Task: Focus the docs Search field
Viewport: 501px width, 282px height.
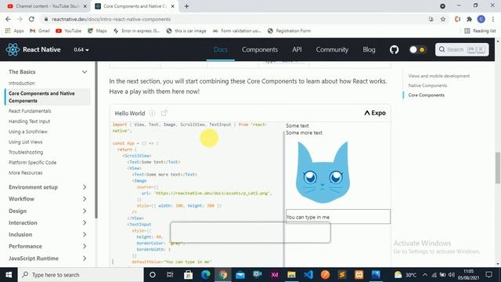Action: (462, 49)
